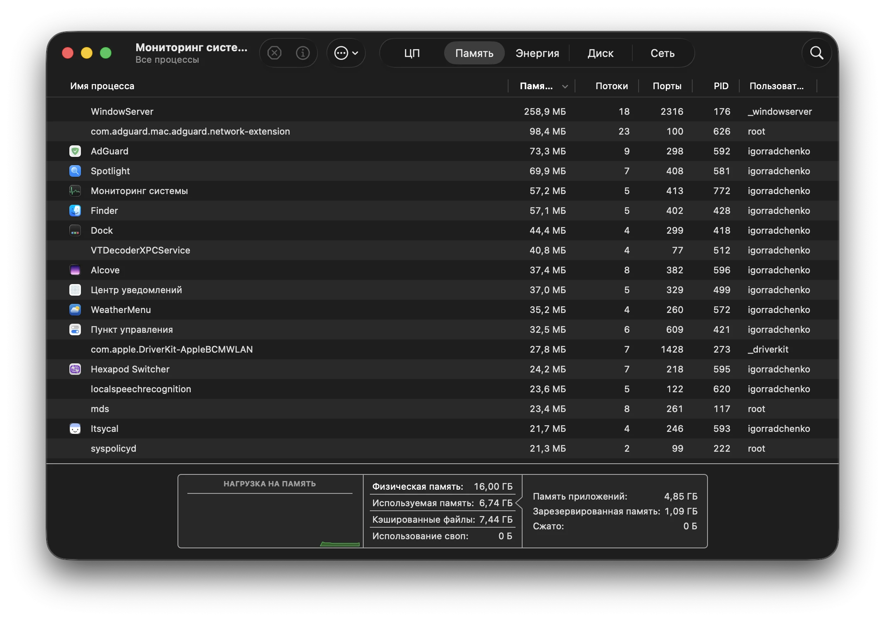Sort by Имя процесса column header

[x=102, y=86]
